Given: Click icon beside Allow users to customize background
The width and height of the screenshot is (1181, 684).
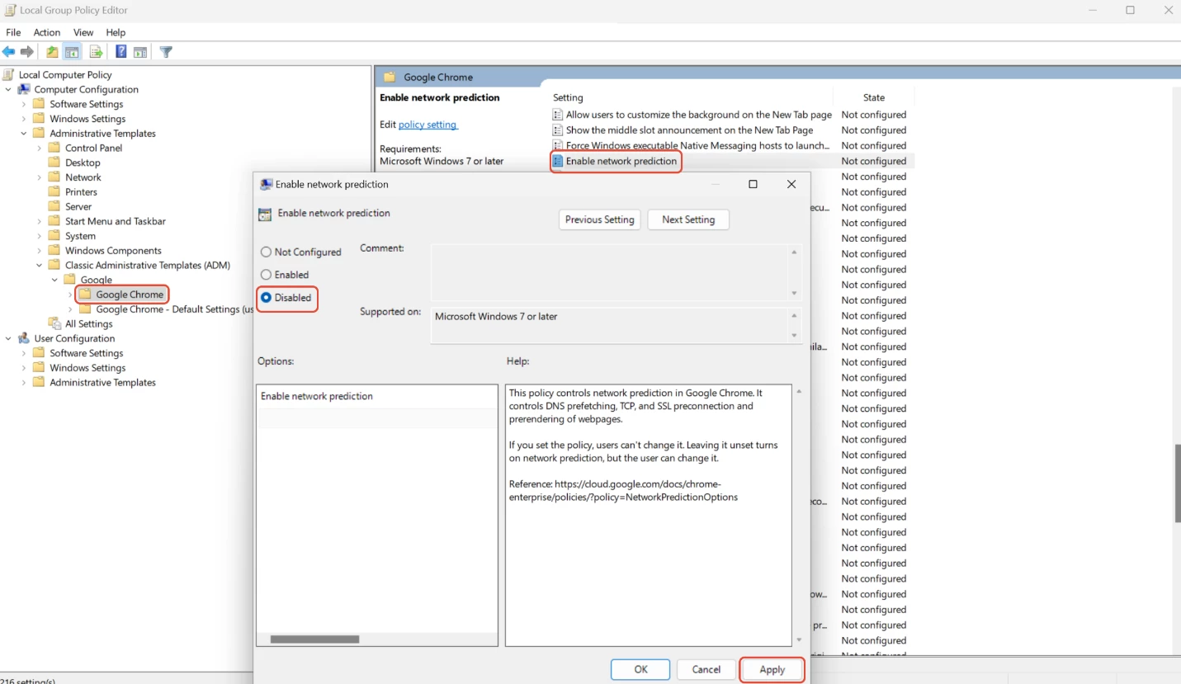Looking at the screenshot, I should coord(558,115).
